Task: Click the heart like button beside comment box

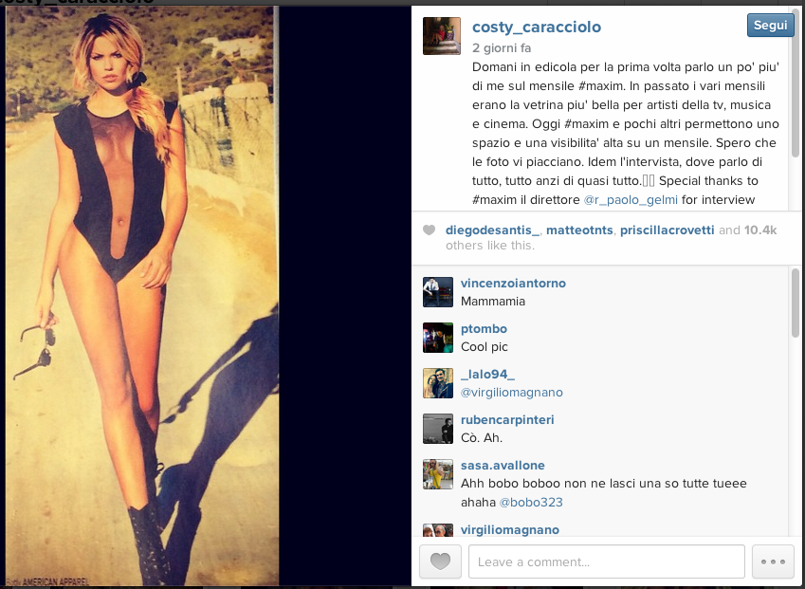Action: [440, 561]
